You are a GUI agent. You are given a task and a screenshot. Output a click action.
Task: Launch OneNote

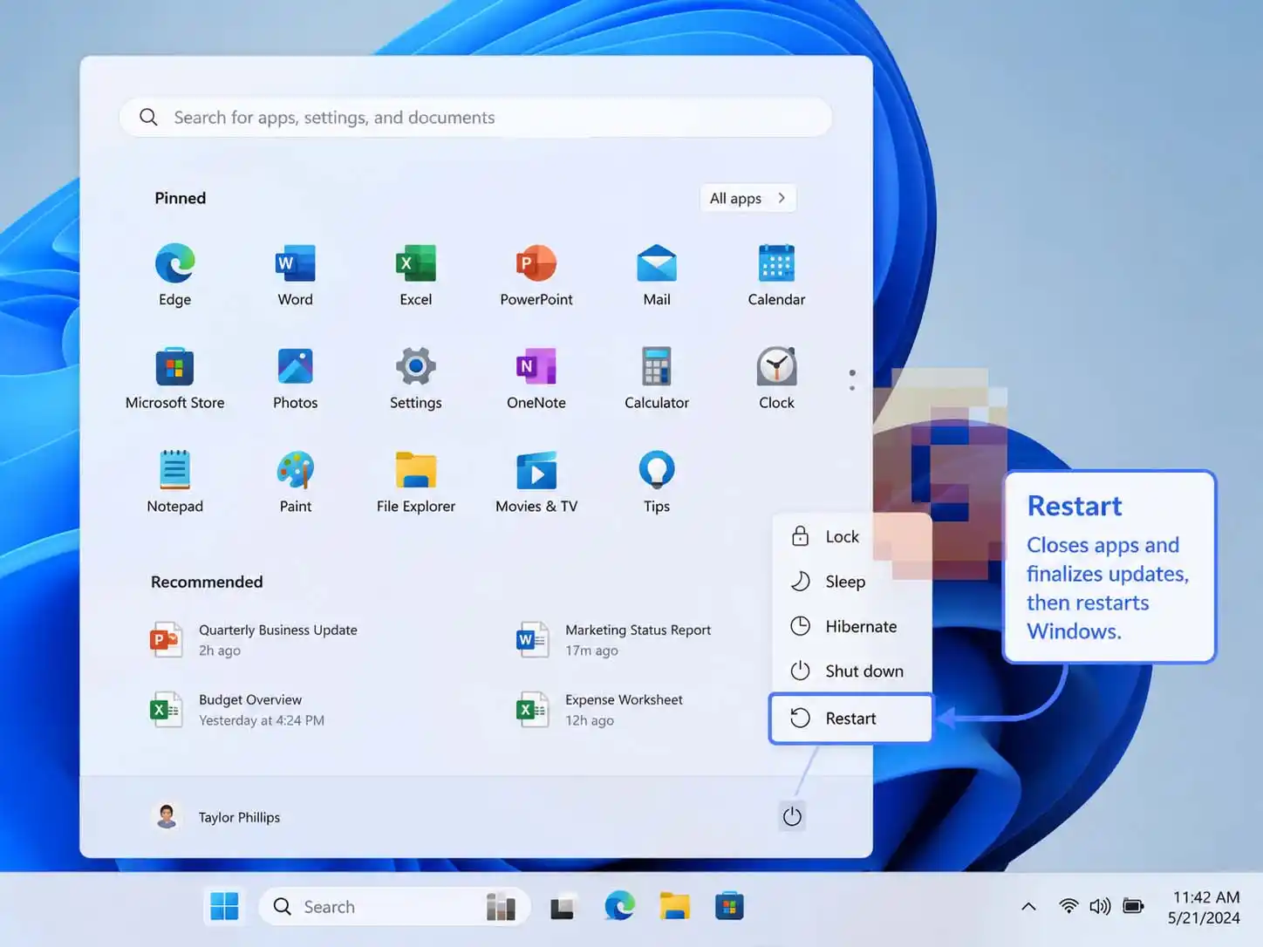(x=536, y=378)
